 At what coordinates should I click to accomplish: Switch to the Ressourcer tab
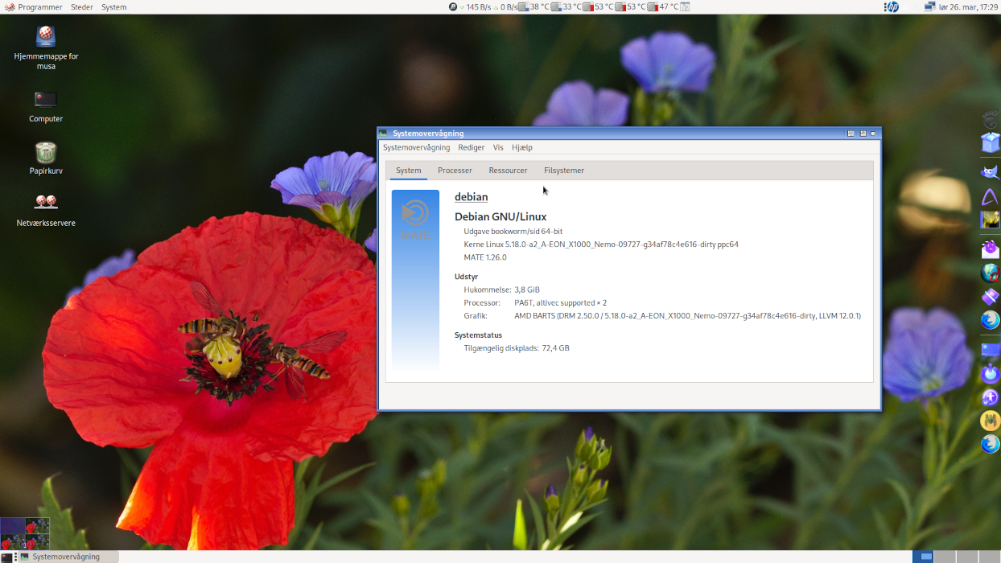point(508,171)
